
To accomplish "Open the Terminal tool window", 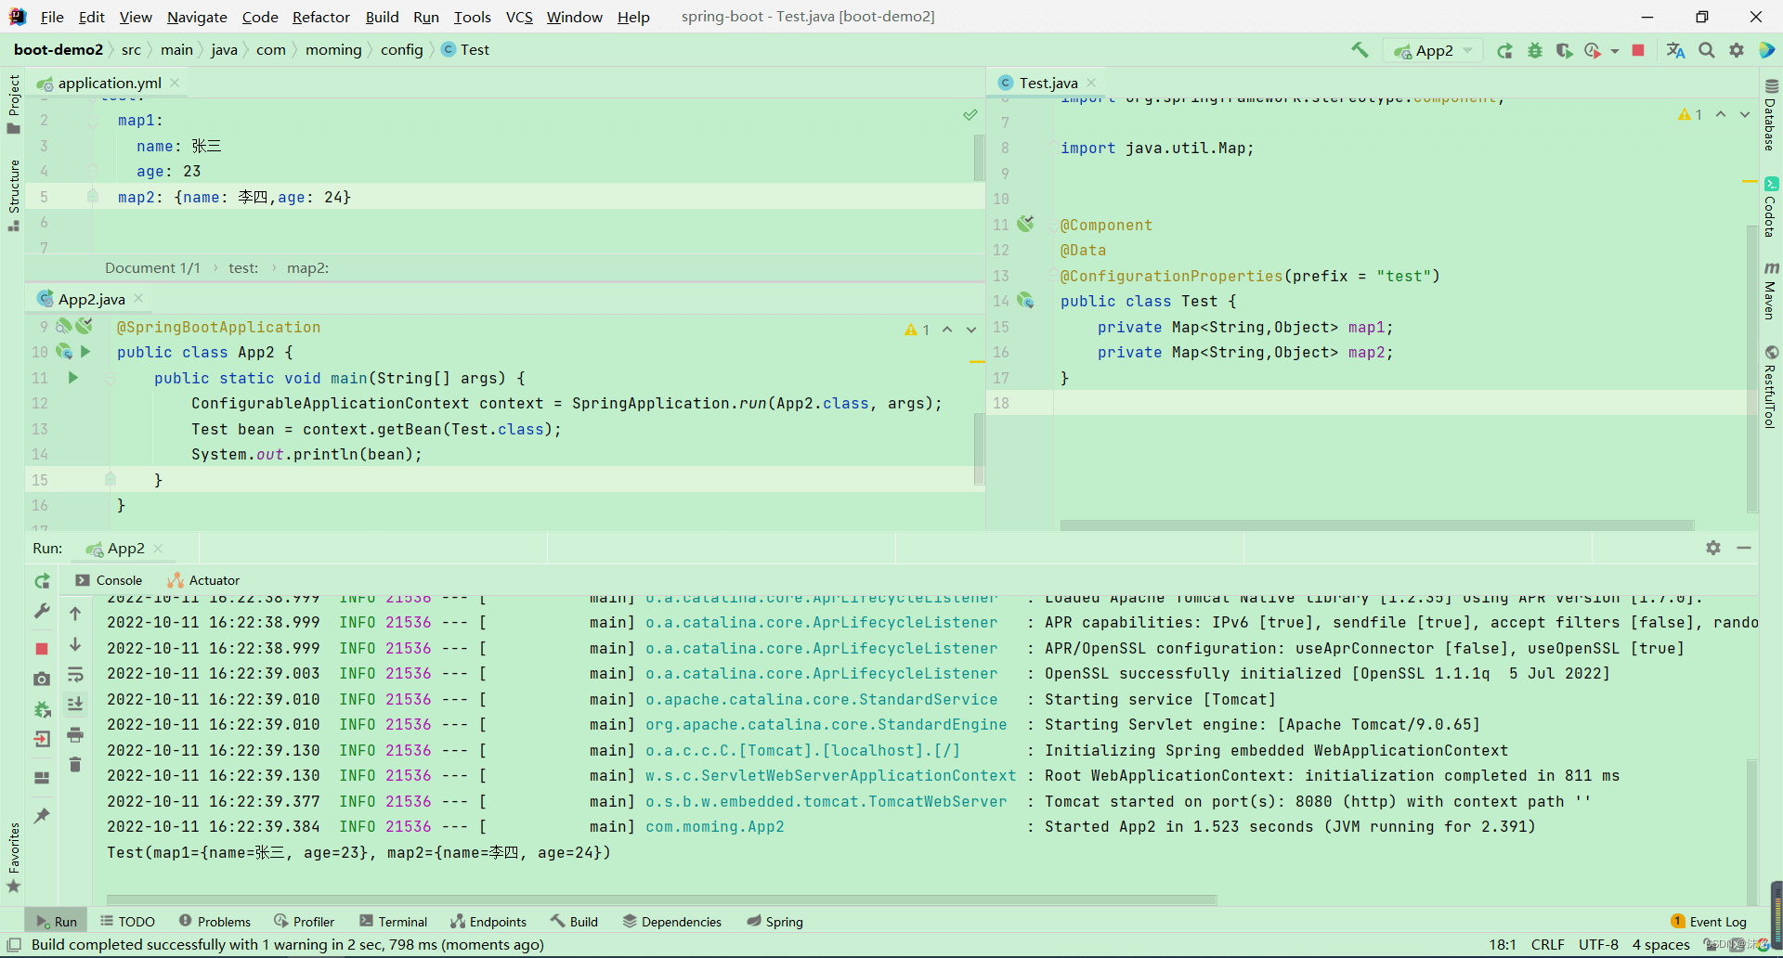I will point(394,922).
